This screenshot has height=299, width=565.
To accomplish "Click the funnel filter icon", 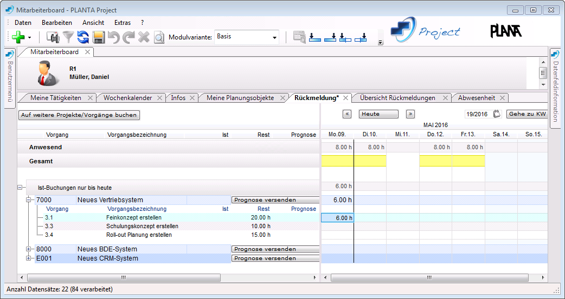I will (68, 37).
